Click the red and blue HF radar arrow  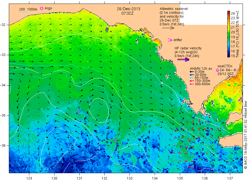(183, 60)
